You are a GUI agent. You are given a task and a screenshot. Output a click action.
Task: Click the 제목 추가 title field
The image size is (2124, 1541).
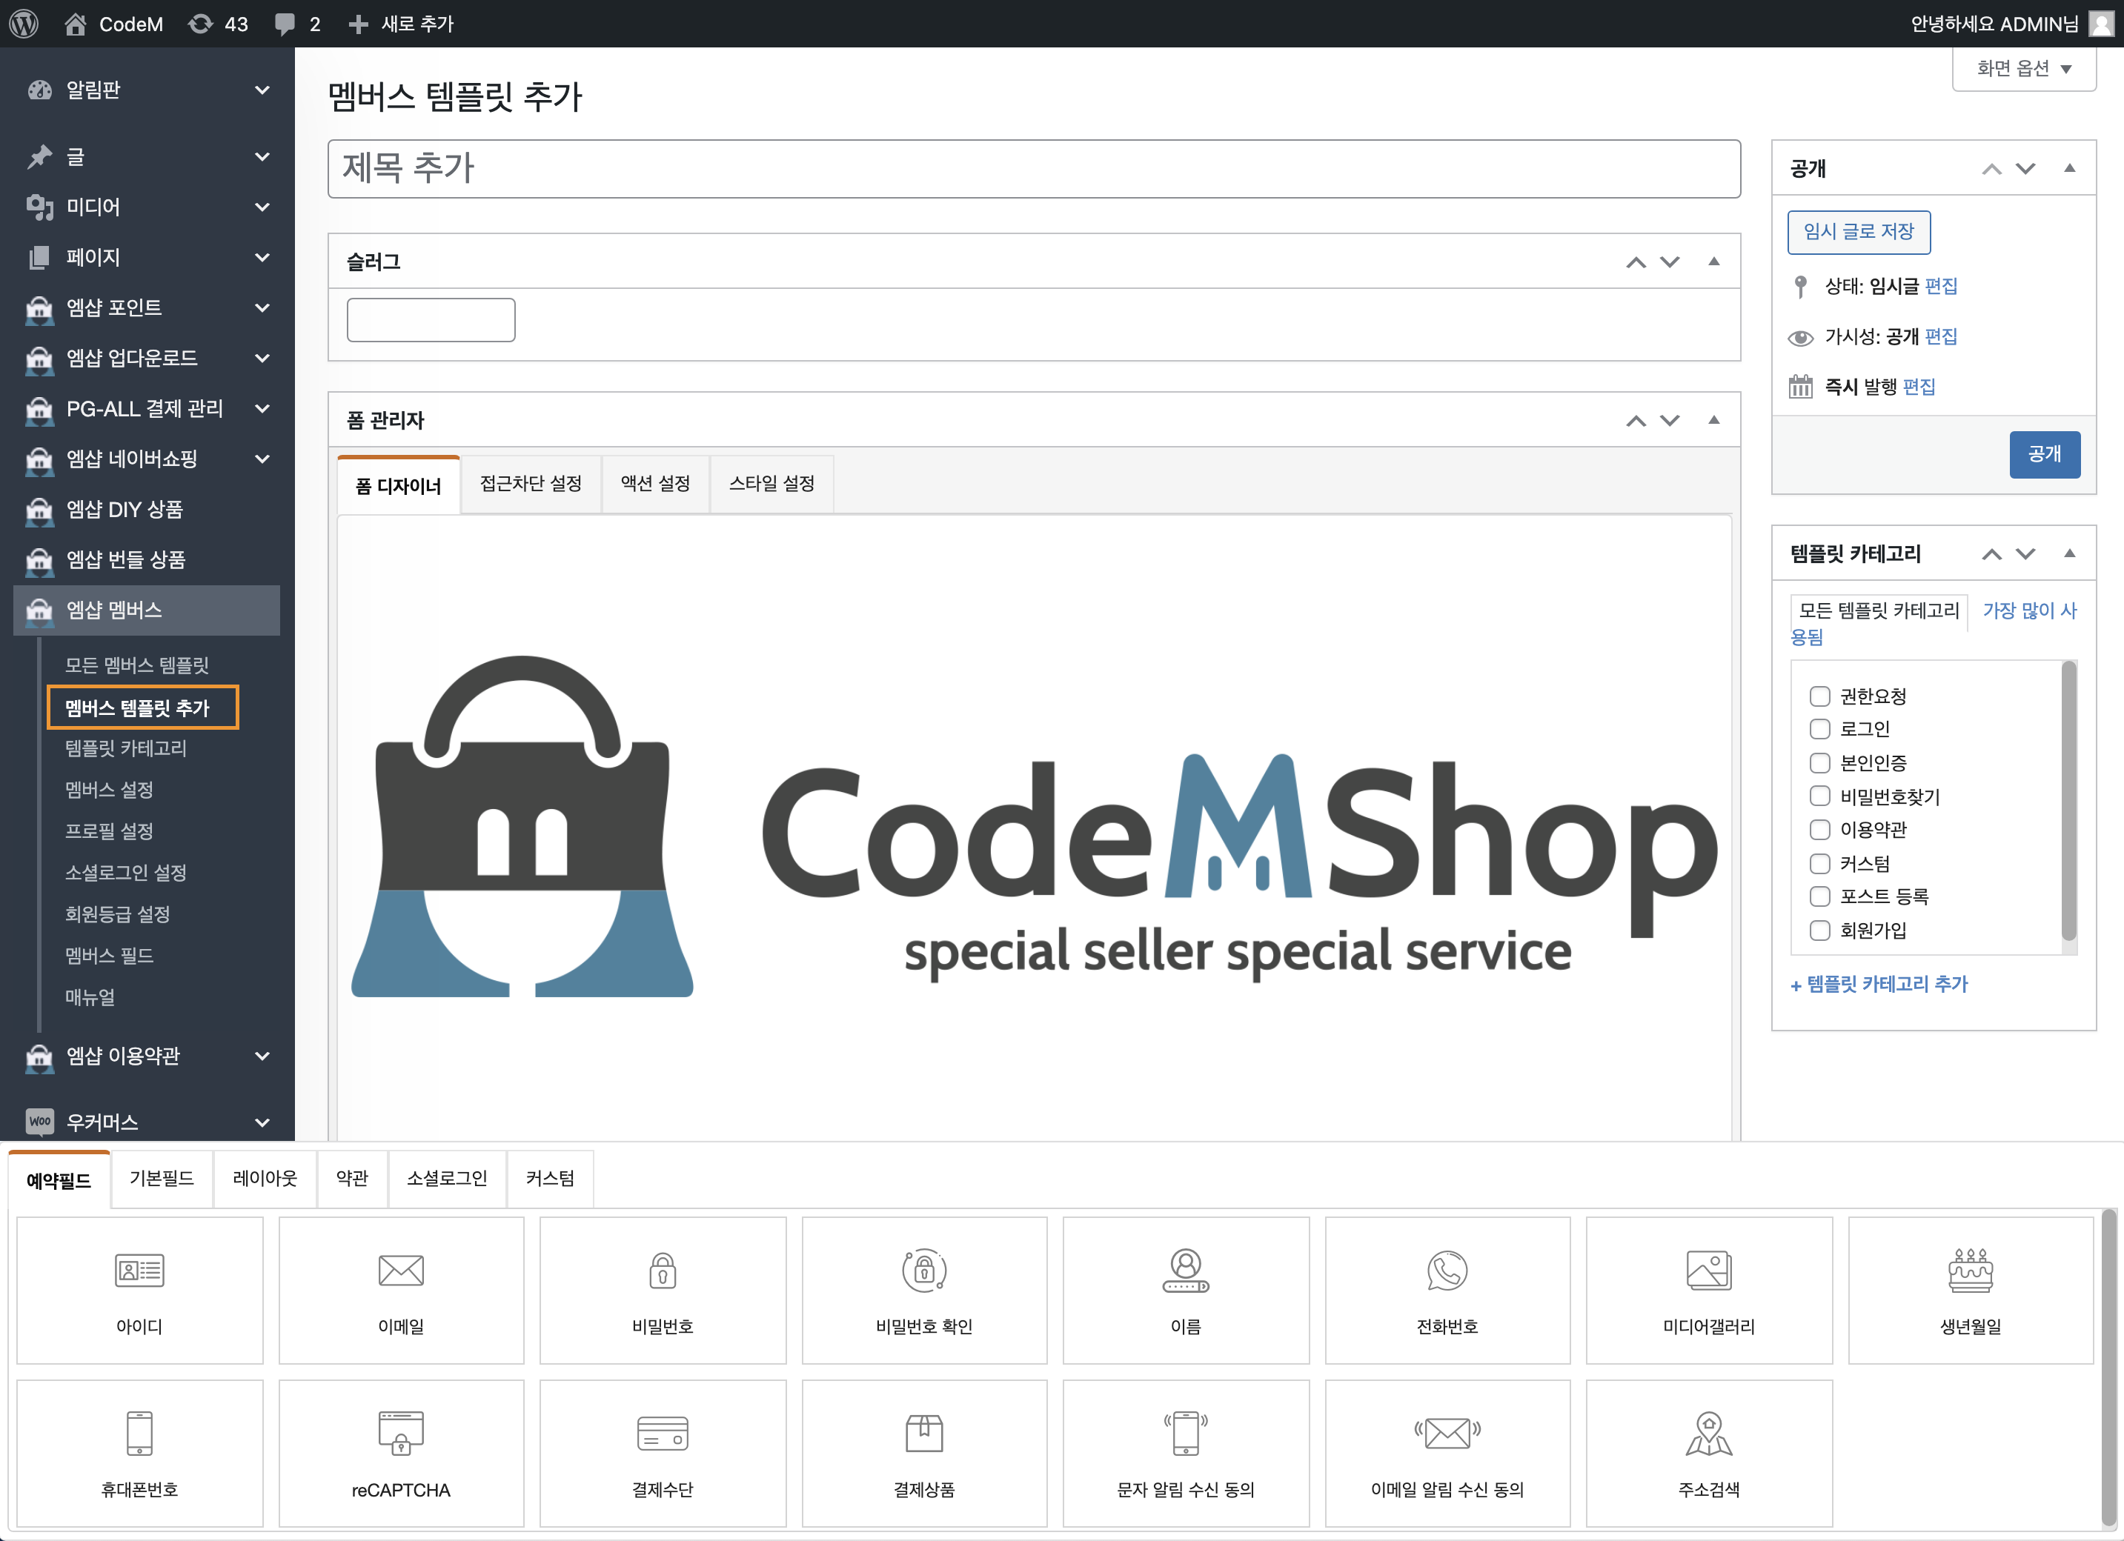pos(1034,168)
